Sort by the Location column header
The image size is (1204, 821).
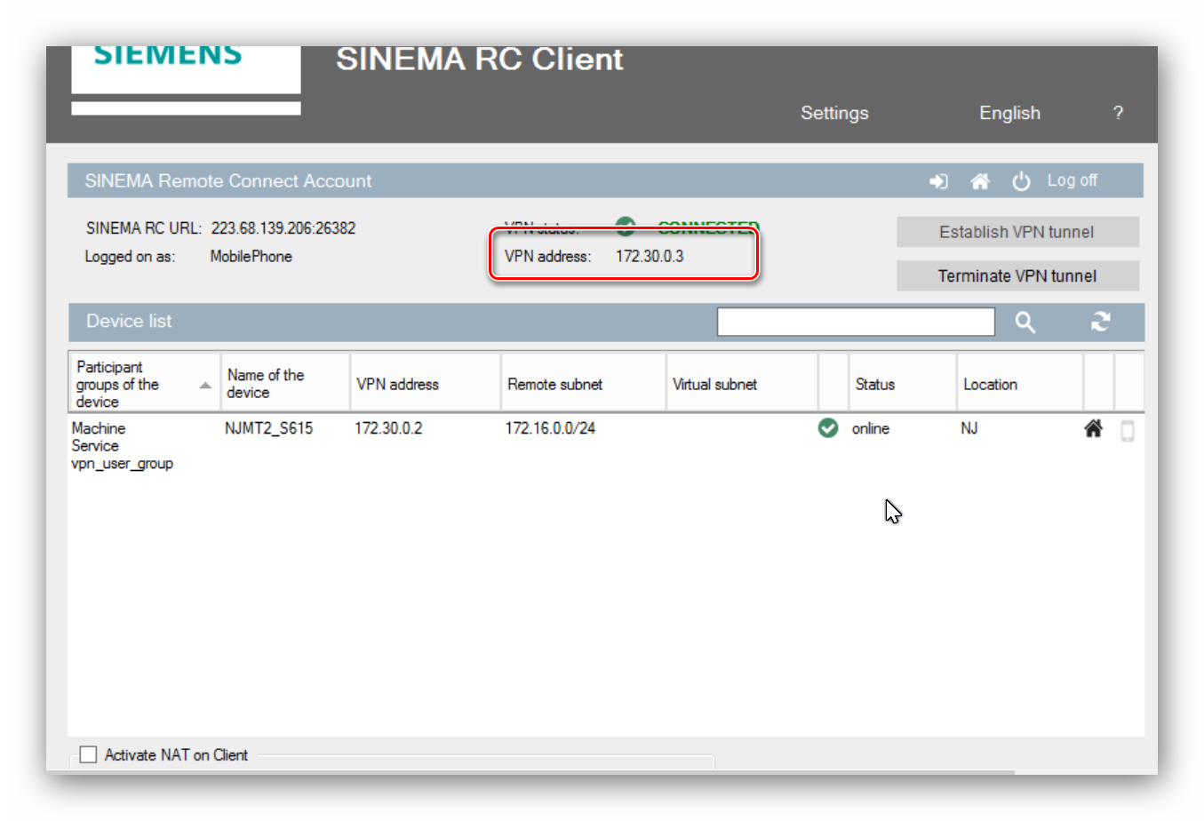(1020, 384)
